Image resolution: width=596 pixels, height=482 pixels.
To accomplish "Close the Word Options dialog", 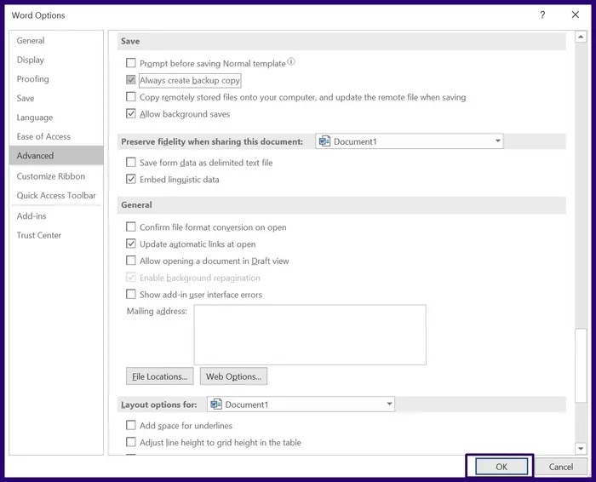I will [575, 14].
